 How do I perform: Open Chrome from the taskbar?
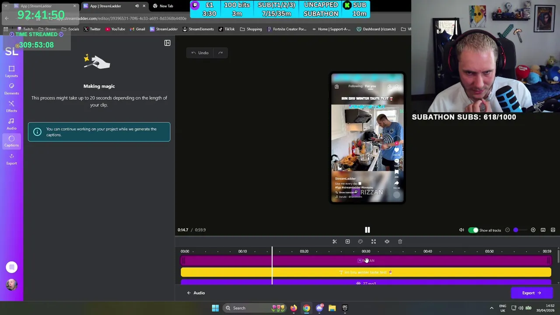tap(306, 308)
